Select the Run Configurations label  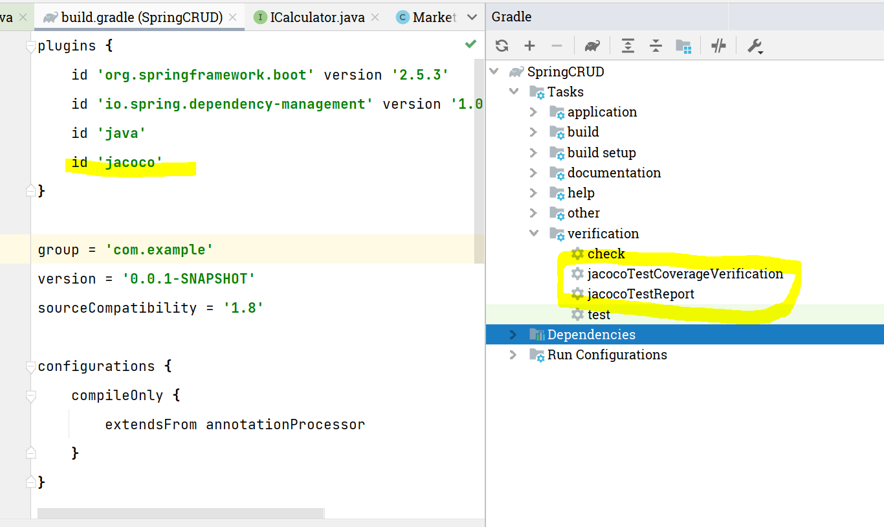(x=607, y=354)
